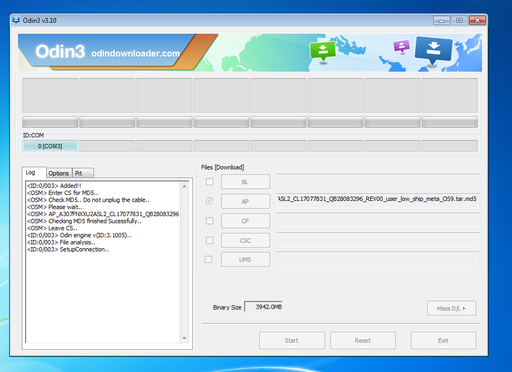512x372 pixels.
Task: Click the CSC file browse button
Action: [x=246, y=241]
